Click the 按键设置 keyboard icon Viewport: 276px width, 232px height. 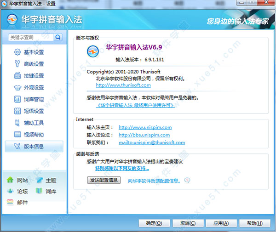click(x=17, y=76)
